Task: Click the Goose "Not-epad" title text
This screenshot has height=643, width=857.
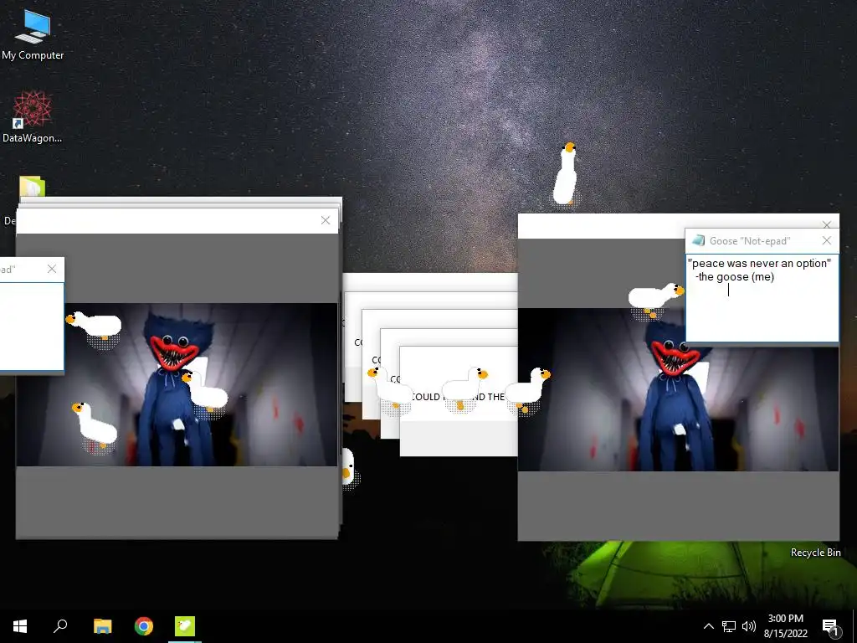Action: click(749, 241)
